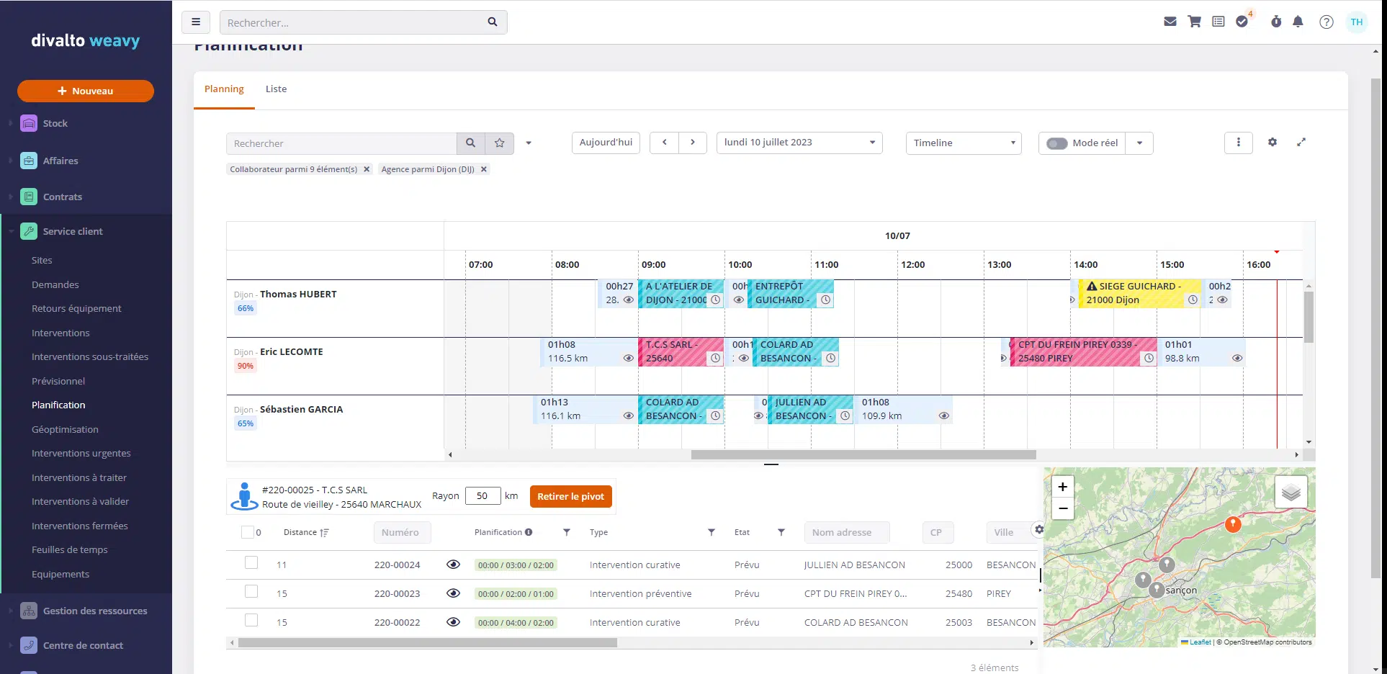This screenshot has height=674, width=1387.
Task: Click inside the Rechercher search field
Action: click(x=338, y=143)
